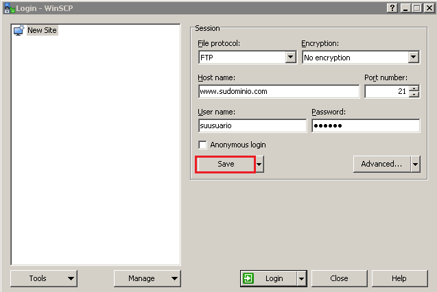The image size is (437, 292).
Task: Click the New Site monitor icon
Action: (x=19, y=30)
